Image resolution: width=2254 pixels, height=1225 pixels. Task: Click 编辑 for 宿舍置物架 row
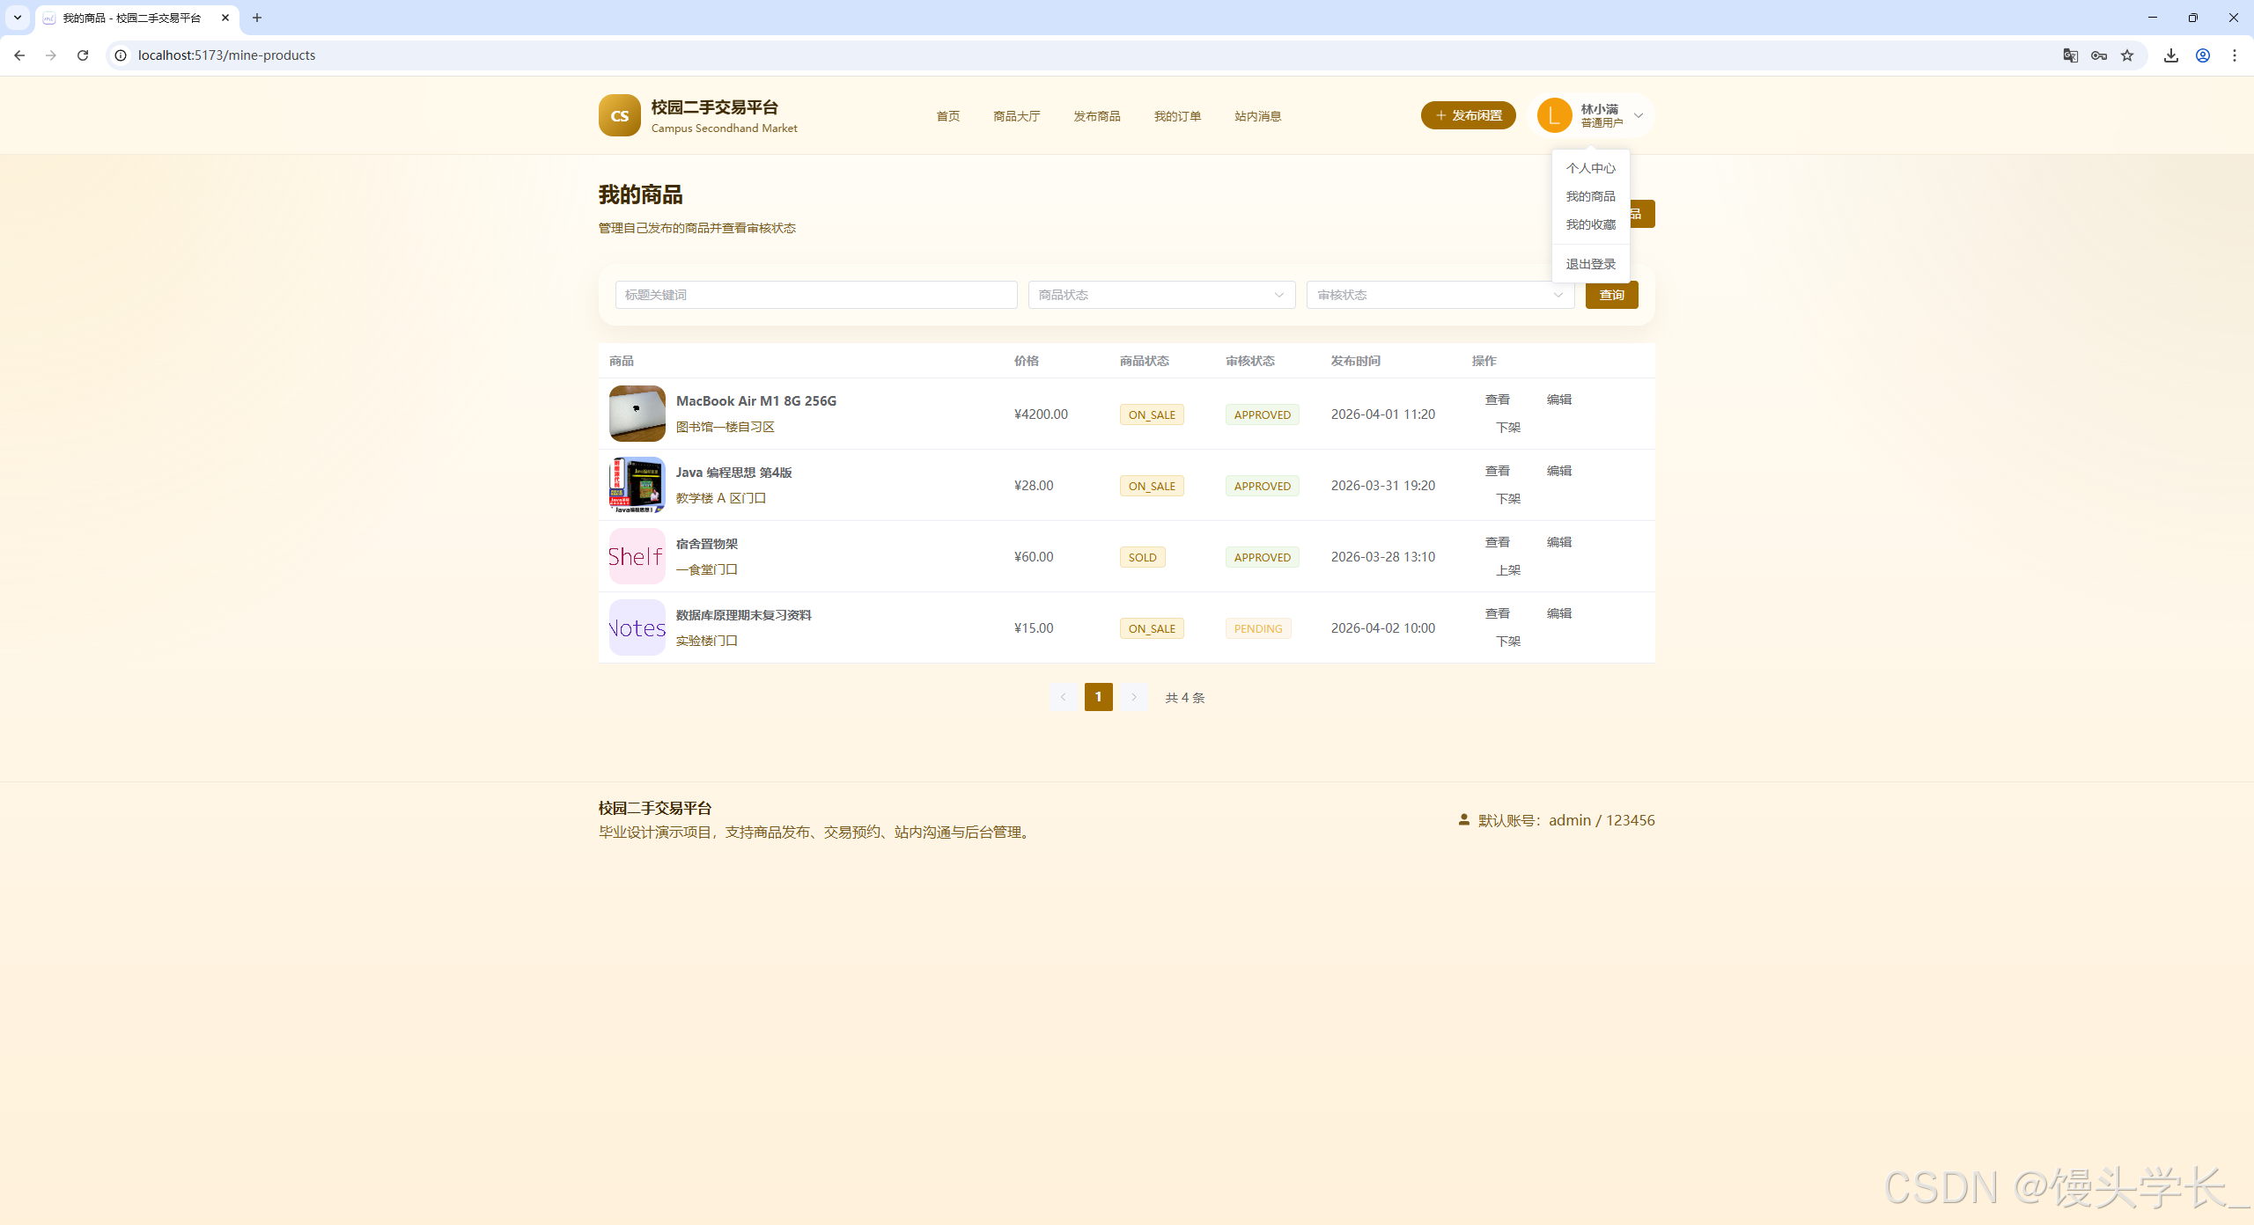pos(1558,542)
